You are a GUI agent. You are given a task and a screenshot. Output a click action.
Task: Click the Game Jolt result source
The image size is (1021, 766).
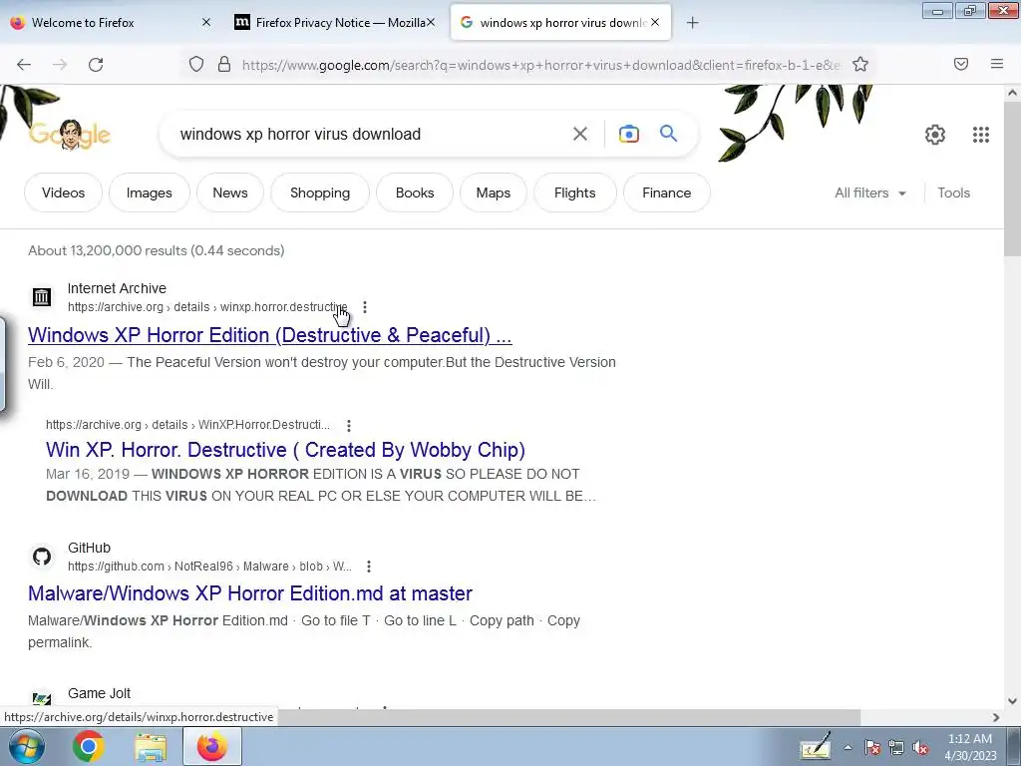[x=99, y=693]
